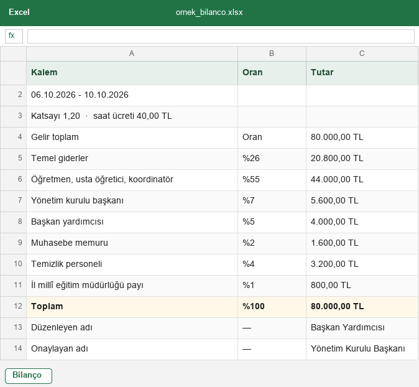Click the select-all corner cell

coord(13,54)
